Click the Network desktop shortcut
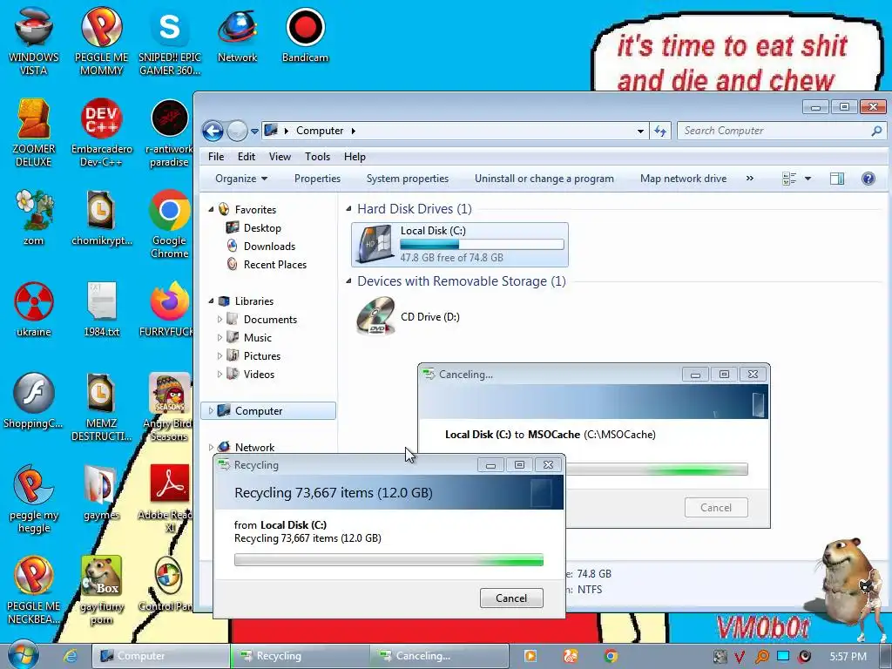This screenshot has width=892, height=669. [237, 35]
